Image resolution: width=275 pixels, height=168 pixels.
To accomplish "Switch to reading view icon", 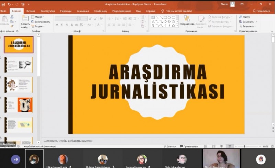I will (x=222, y=146).
